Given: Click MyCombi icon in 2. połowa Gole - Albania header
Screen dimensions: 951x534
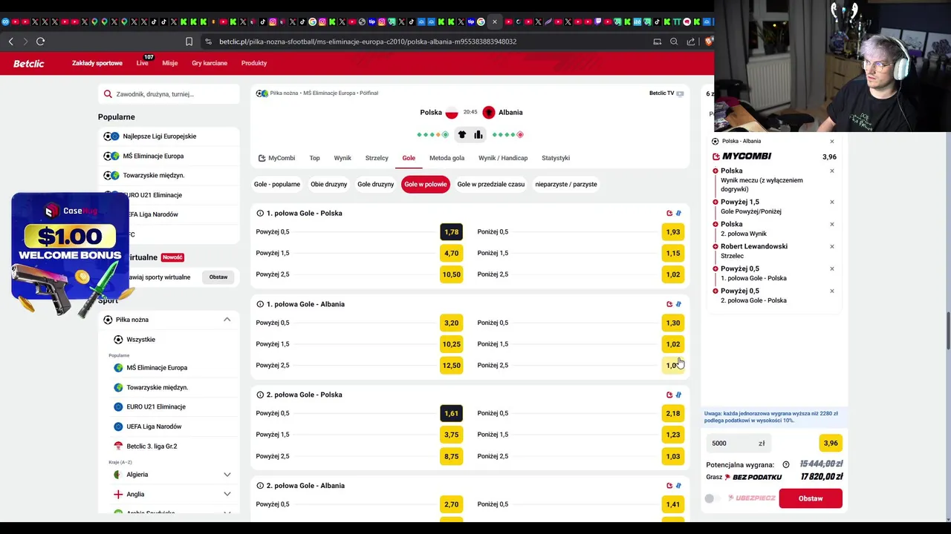Looking at the screenshot, I should coord(669,486).
